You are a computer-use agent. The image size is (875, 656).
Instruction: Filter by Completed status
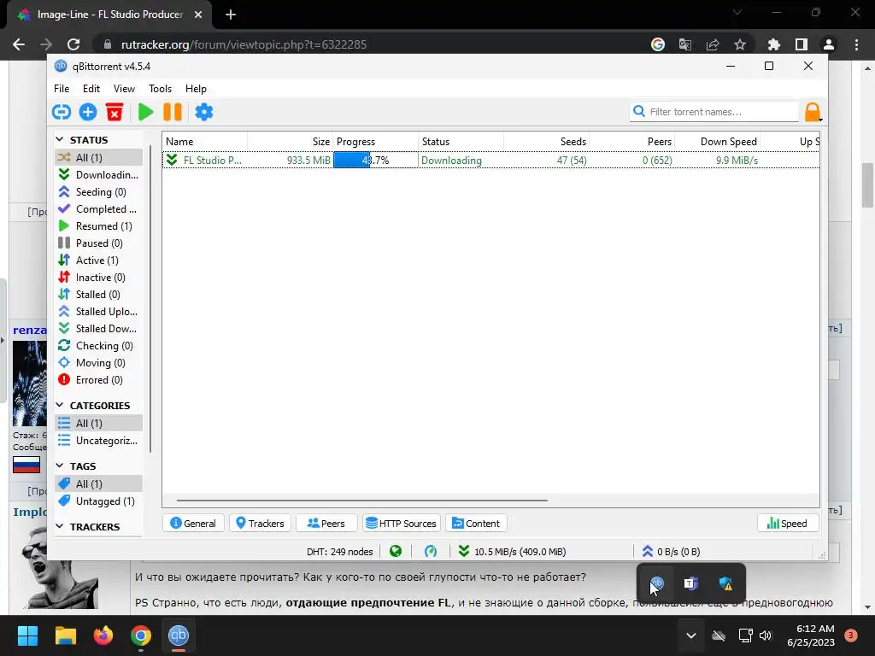coord(98,209)
